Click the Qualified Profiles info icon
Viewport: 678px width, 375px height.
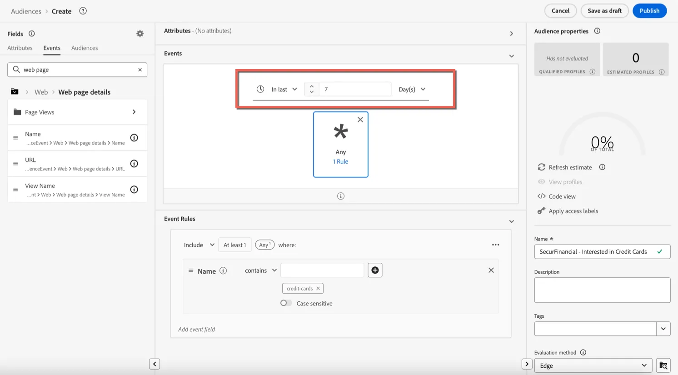point(592,72)
